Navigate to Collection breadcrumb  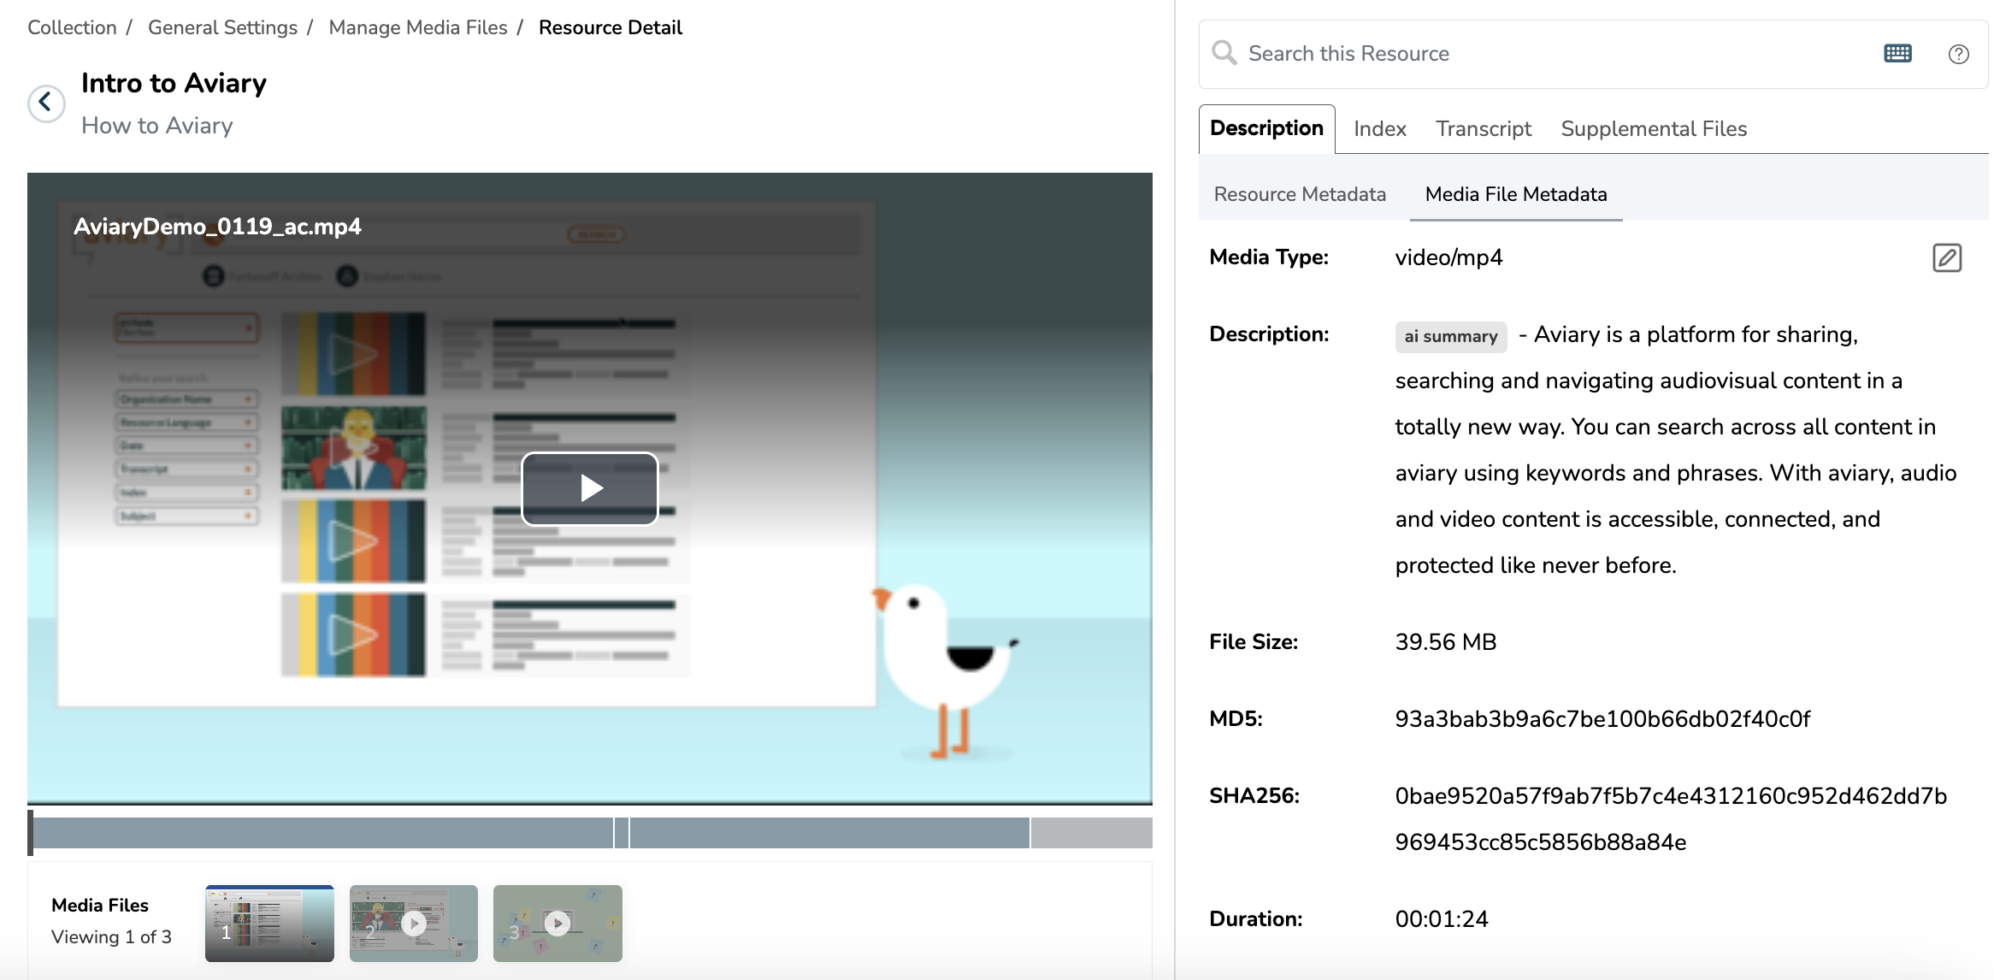pyautogui.click(x=72, y=27)
